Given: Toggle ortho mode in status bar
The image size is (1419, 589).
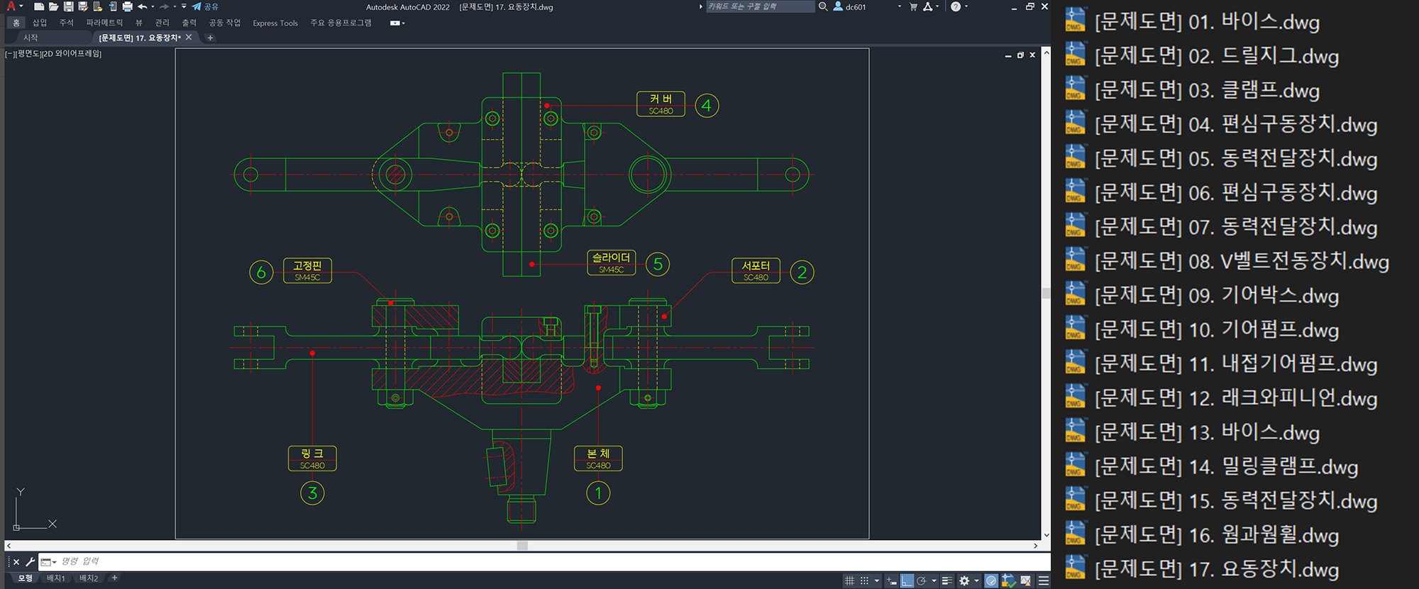Looking at the screenshot, I should pyautogui.click(x=907, y=580).
